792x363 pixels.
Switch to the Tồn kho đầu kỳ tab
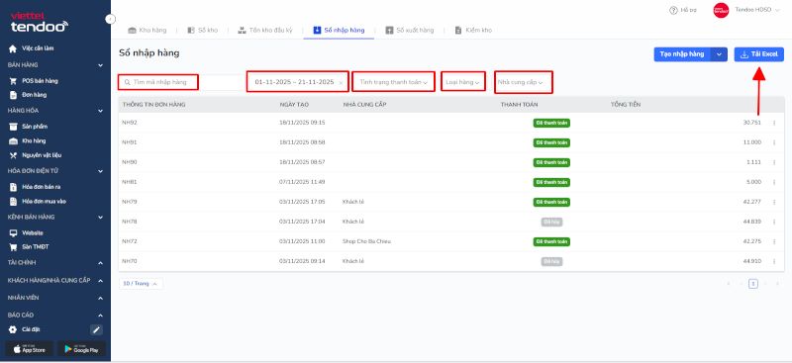pyautogui.click(x=265, y=31)
